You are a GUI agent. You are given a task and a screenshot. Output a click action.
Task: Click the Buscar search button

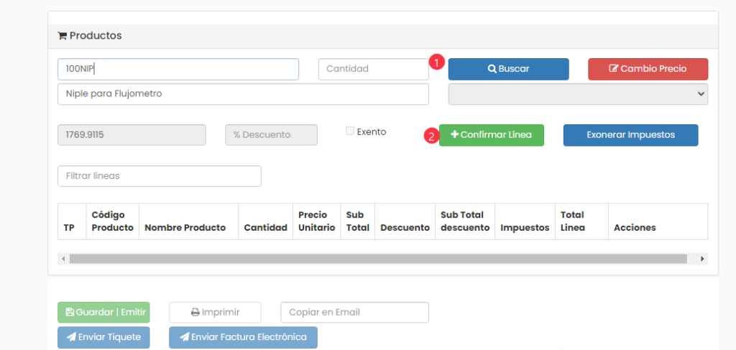[x=508, y=69]
